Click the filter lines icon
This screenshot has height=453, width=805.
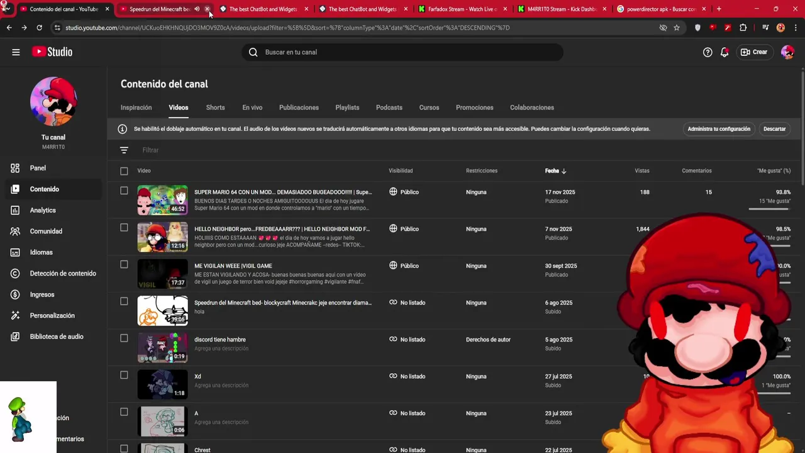124,150
